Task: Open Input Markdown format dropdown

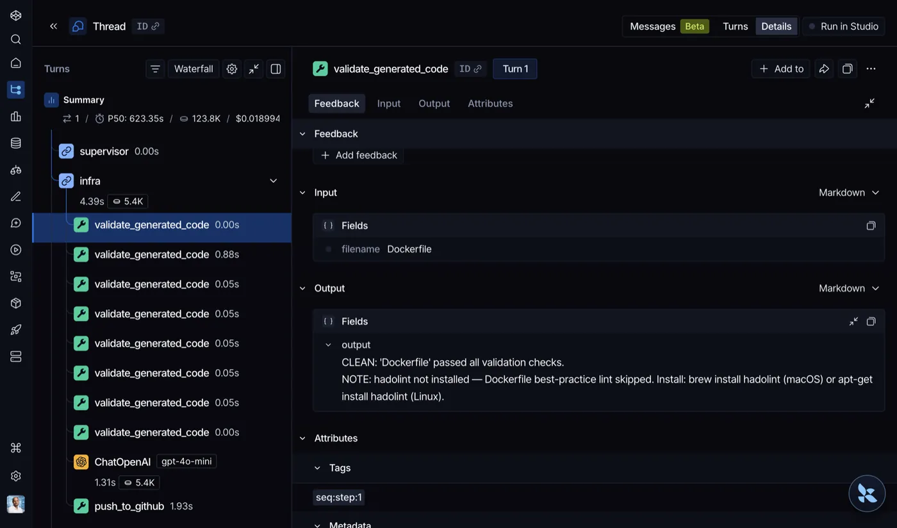Action: click(850, 192)
